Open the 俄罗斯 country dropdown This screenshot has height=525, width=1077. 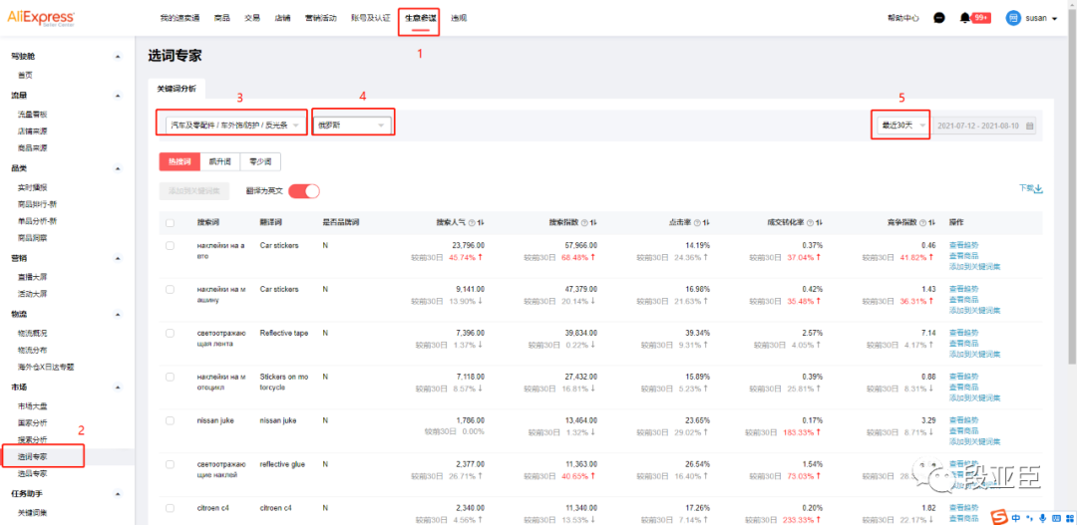pos(353,126)
